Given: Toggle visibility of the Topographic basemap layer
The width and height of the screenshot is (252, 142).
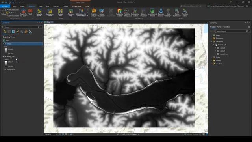Looking at the screenshot, I should point(5,69).
